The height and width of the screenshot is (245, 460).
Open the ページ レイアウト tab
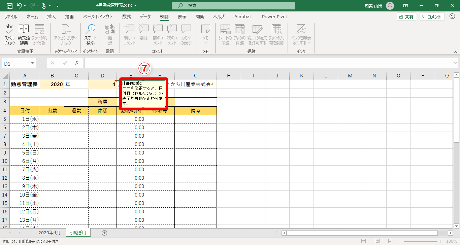point(98,16)
